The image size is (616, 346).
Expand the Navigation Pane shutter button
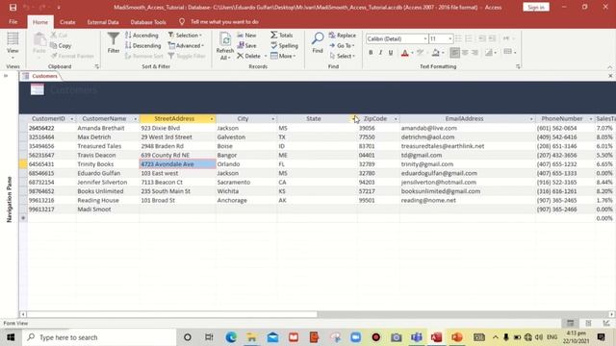pos(6,76)
